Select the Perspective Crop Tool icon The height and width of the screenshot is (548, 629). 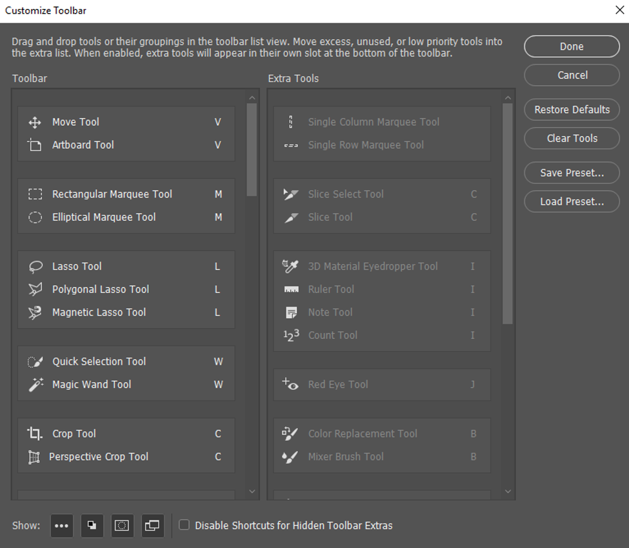point(34,457)
